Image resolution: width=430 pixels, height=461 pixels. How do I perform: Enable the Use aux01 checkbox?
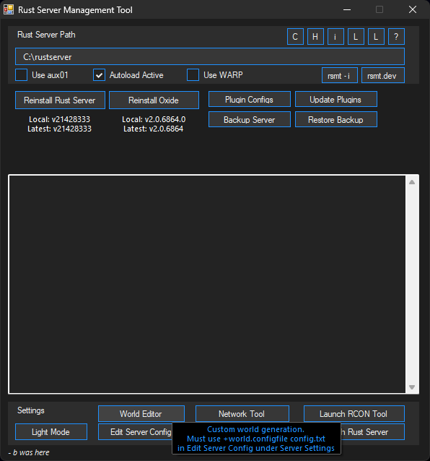pyautogui.click(x=22, y=75)
